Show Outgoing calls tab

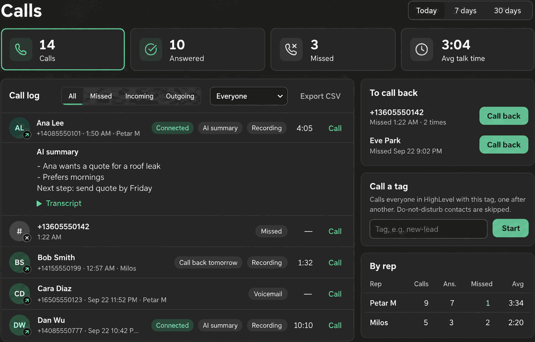point(180,96)
